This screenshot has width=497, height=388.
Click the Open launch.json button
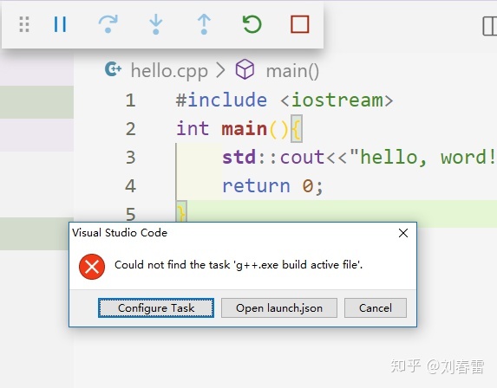[279, 308]
